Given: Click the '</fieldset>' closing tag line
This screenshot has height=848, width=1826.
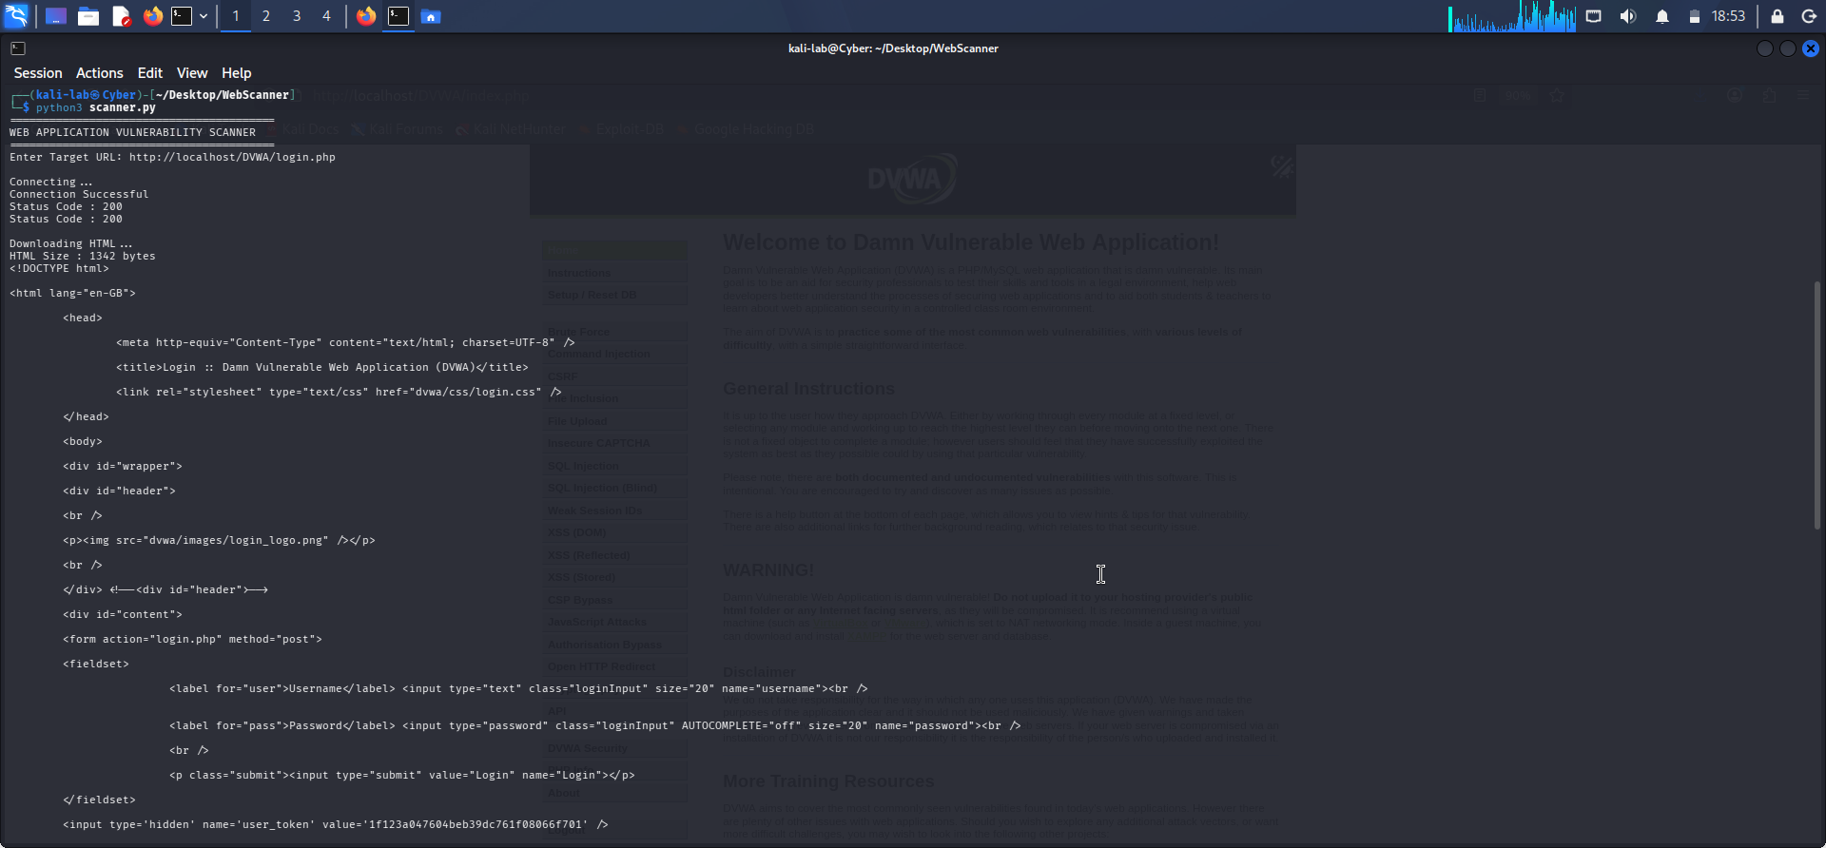Looking at the screenshot, I should 99,800.
